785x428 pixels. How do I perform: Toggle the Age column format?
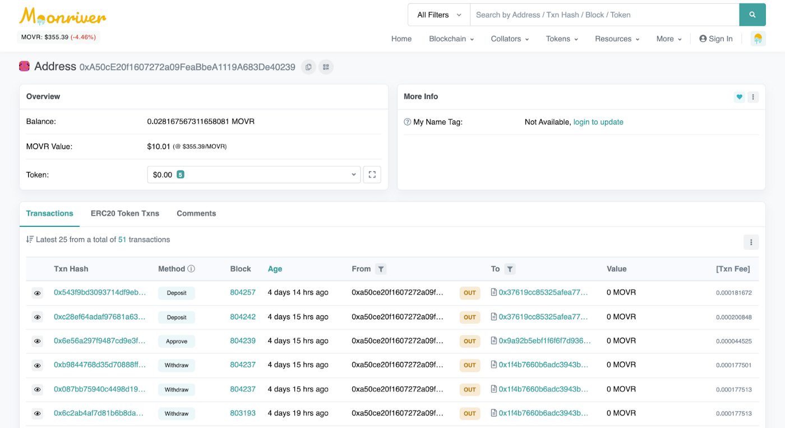275,269
